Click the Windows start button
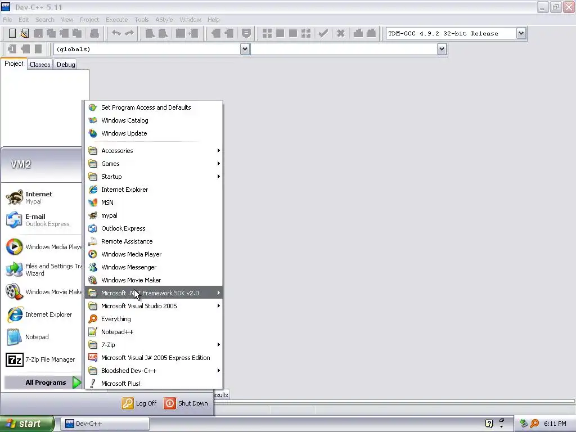 [x=27, y=424]
